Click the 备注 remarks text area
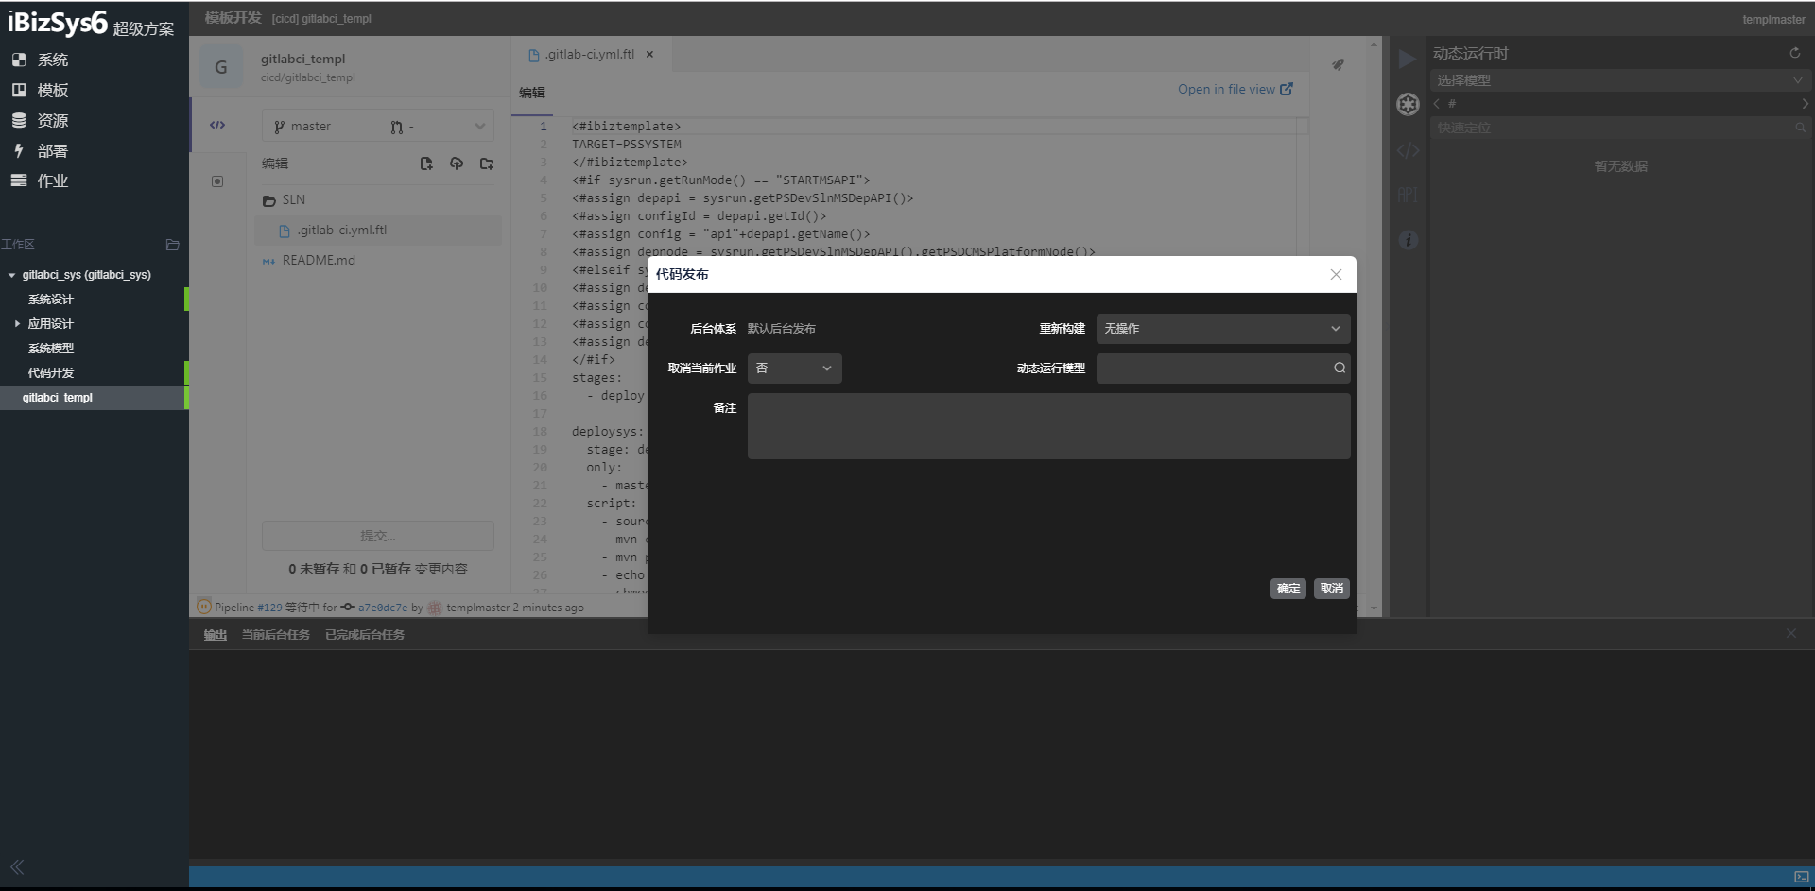Image resolution: width=1815 pixels, height=891 pixels. [x=1048, y=426]
